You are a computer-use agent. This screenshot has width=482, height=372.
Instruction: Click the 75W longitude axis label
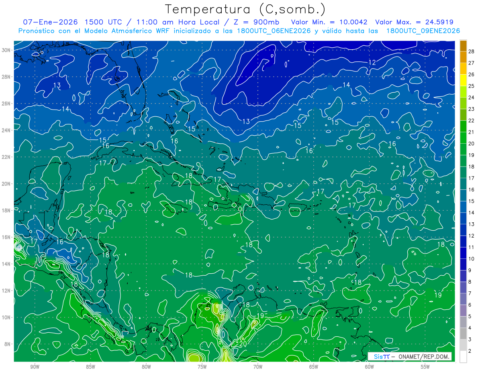click(x=202, y=367)
